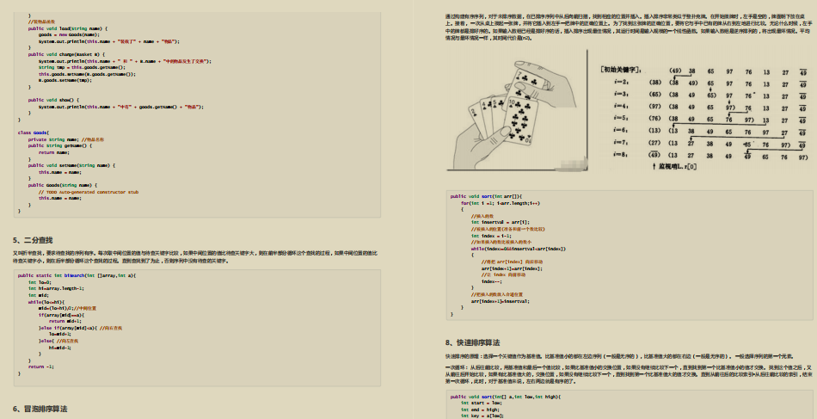
Task: Click the 'i=8:' row label in the diagram
Action: [x=621, y=154]
